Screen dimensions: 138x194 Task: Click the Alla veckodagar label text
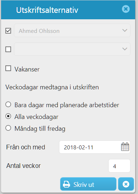[36, 117]
